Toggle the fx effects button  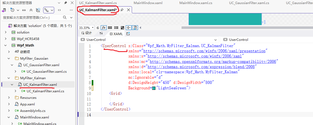pos(104,28)
